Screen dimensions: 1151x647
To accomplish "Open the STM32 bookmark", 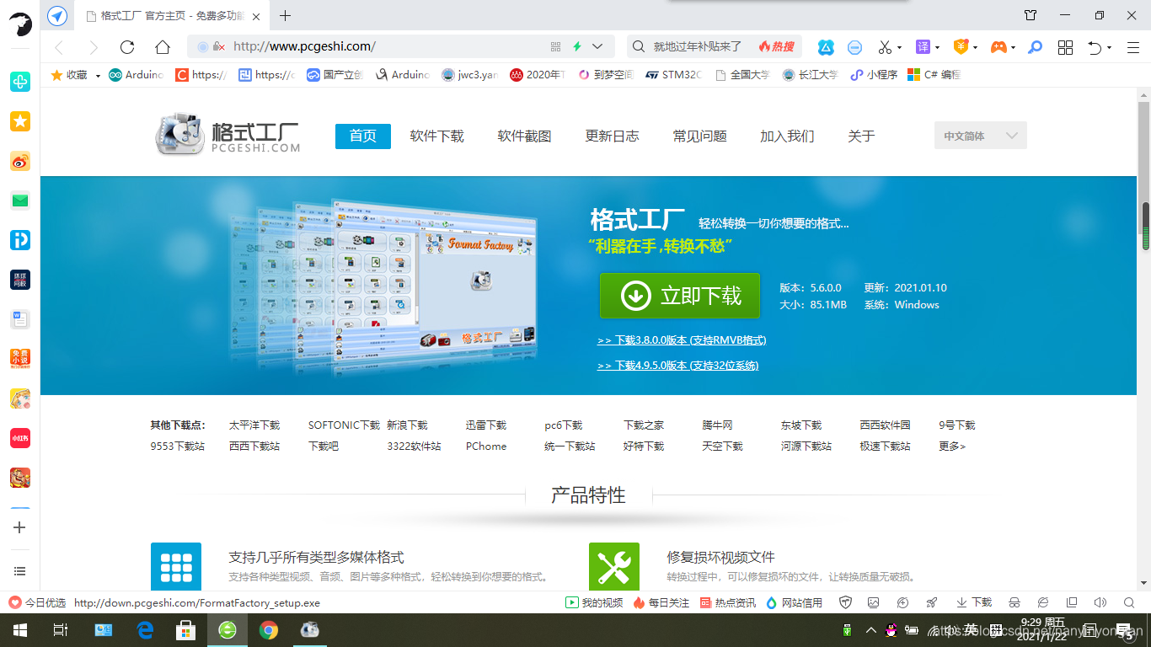I will [x=673, y=75].
